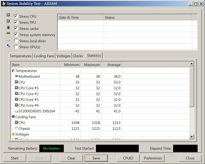This screenshot has width=205, height=164.
Task: Click the 1318 maximum CPU fan value
Action: click(x=96, y=123)
